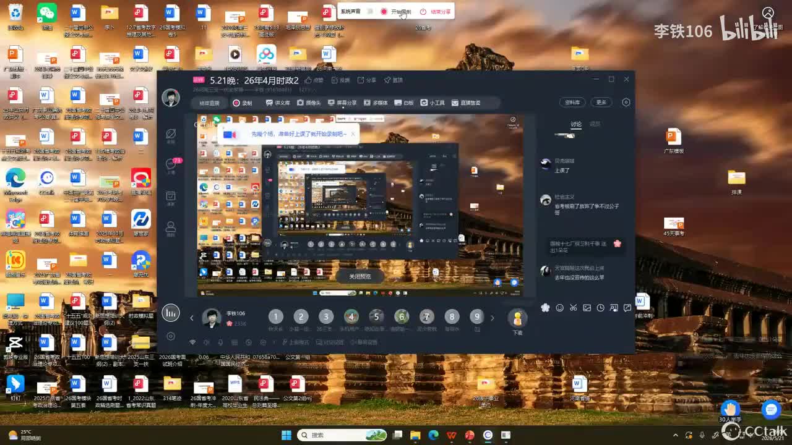Open Microsoft Edge desktop shortcut
The height and width of the screenshot is (445, 792).
15,182
